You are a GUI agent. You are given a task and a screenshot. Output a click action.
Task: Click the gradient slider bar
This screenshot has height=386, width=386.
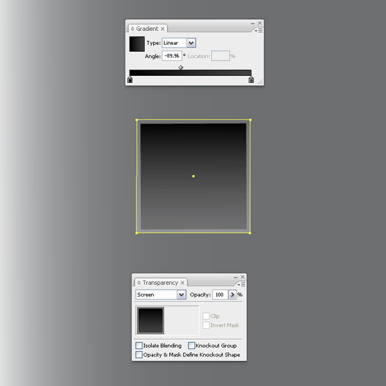coord(190,73)
